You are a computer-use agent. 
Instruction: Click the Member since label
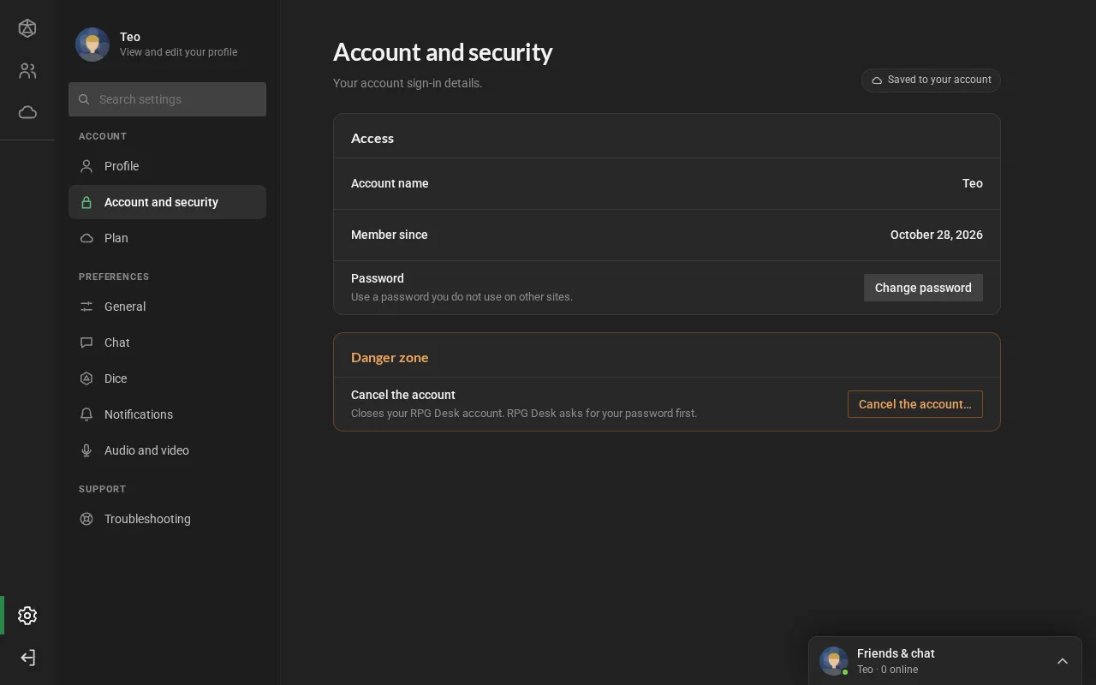390,235
